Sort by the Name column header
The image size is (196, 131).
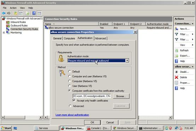71,24
